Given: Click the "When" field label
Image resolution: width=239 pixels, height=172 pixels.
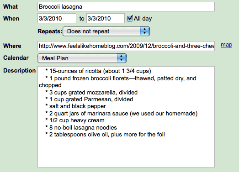Looking at the screenshot, I should click(11, 19).
